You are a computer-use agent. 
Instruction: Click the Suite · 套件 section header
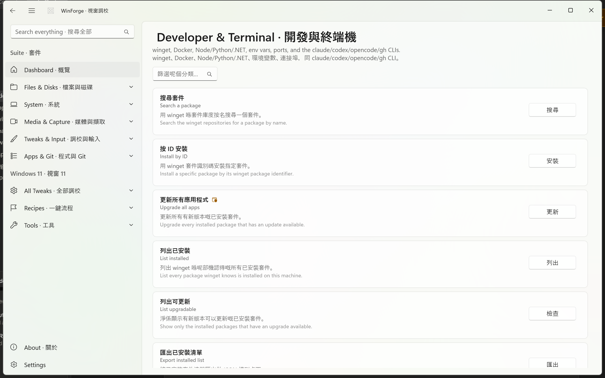pos(25,53)
